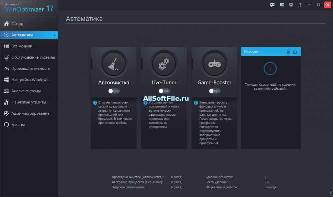Click 'Настроено процессов (Live-Tuner):' label

coord(138,182)
